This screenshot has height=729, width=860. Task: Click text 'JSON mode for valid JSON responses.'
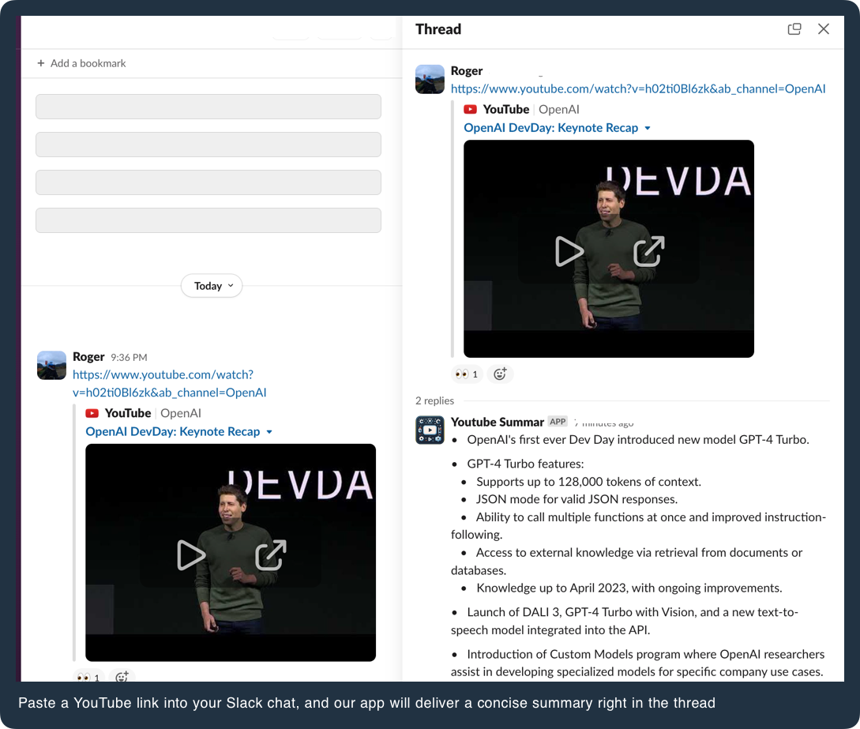(576, 499)
